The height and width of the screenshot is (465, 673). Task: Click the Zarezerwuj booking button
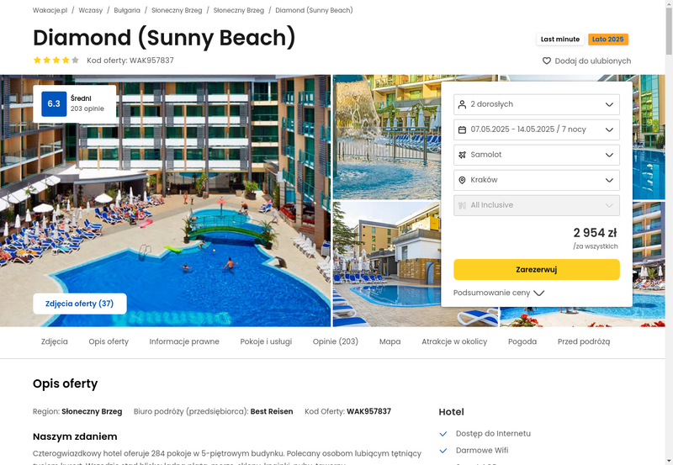point(537,269)
